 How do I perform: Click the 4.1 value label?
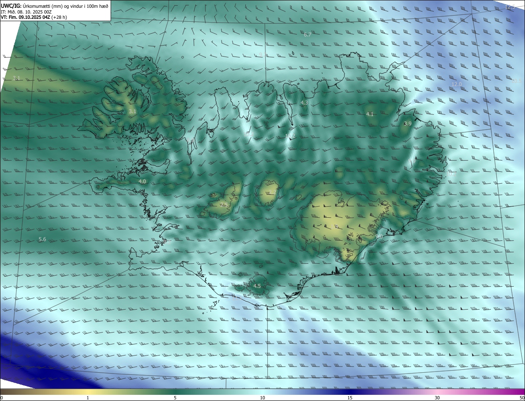point(370,114)
